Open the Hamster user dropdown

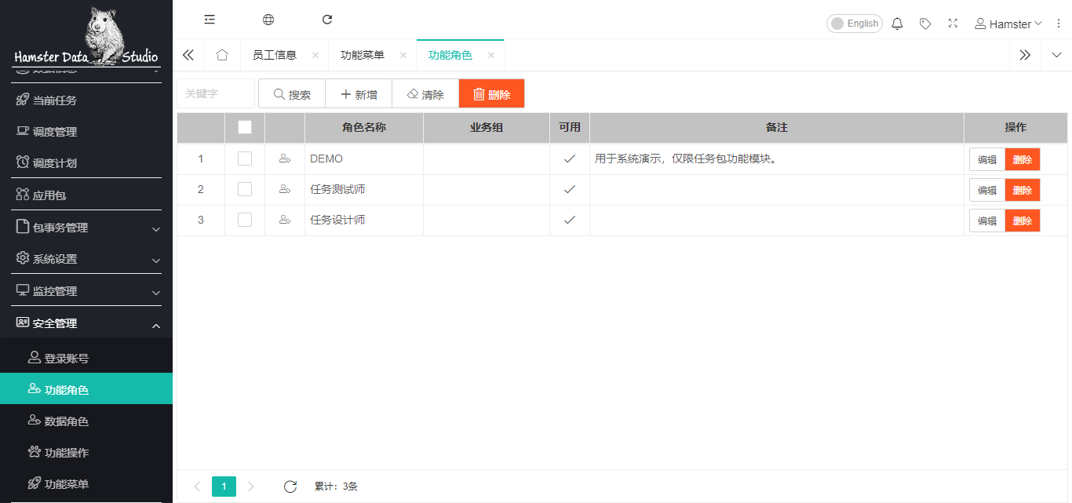[1008, 24]
